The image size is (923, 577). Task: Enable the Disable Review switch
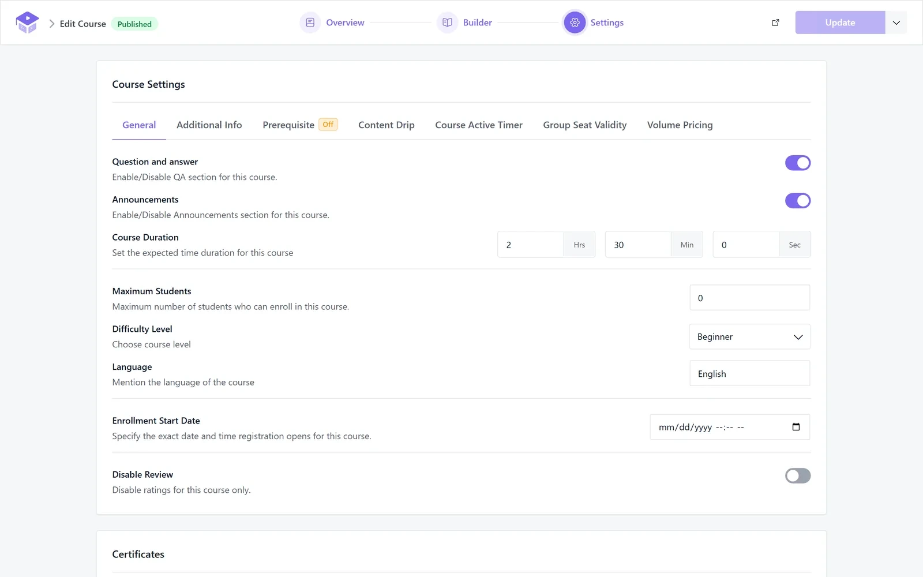tap(798, 475)
